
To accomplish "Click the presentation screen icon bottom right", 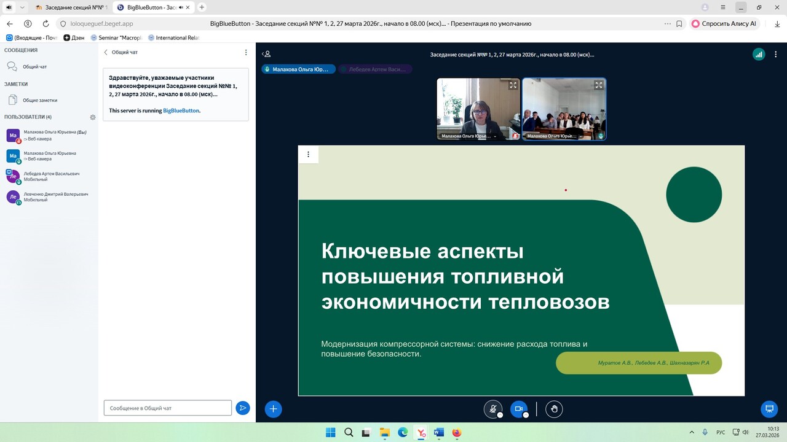I will tap(769, 409).
